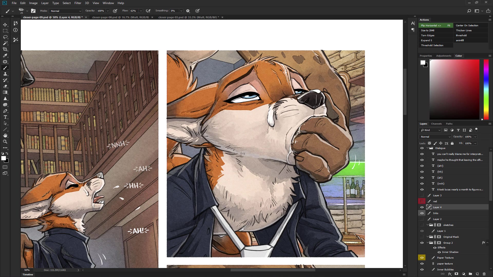The width and height of the screenshot is (493, 277).
Task: Run the Torn Edges action
Action: pyautogui.click(x=435, y=35)
